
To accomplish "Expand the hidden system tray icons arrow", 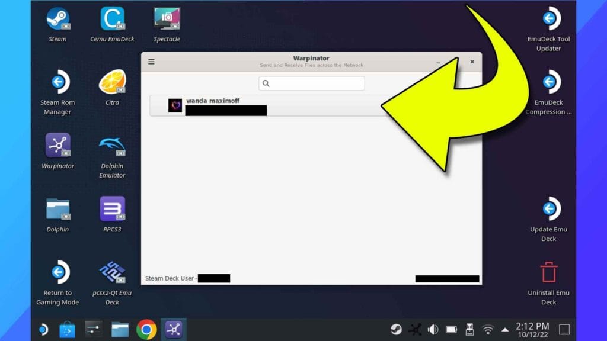I will point(505,330).
